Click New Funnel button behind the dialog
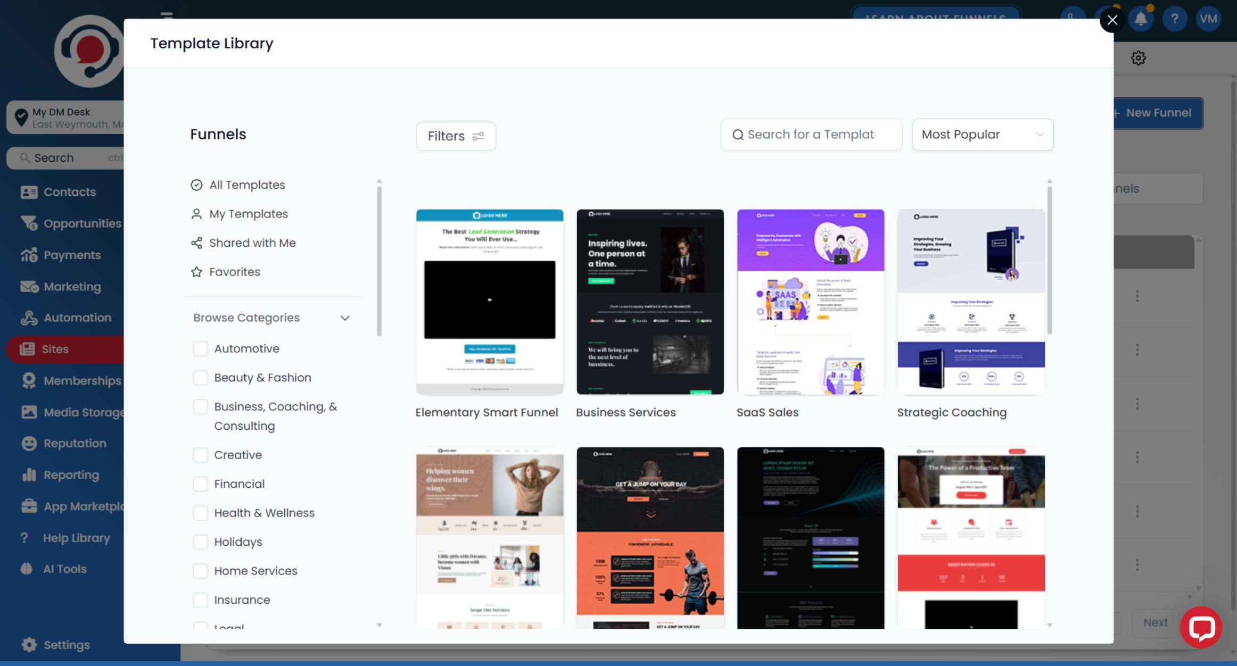 (1158, 113)
